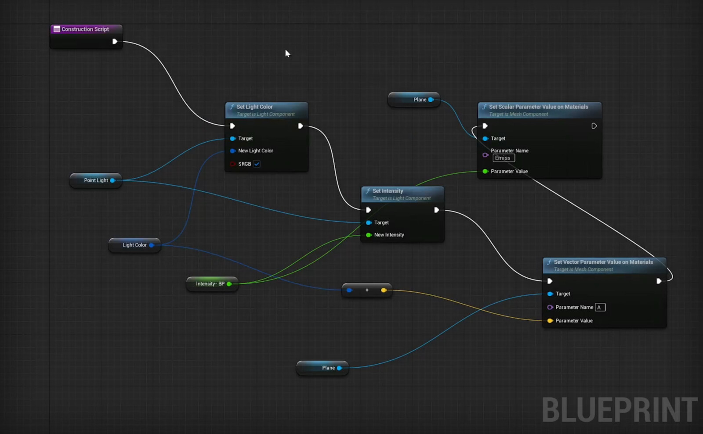Click the Target input pin on Set Intensity
Viewport: 703px width, 434px height.
pyautogui.click(x=368, y=222)
